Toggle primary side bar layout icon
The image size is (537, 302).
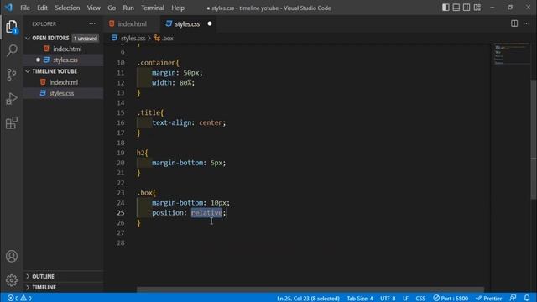click(446, 8)
